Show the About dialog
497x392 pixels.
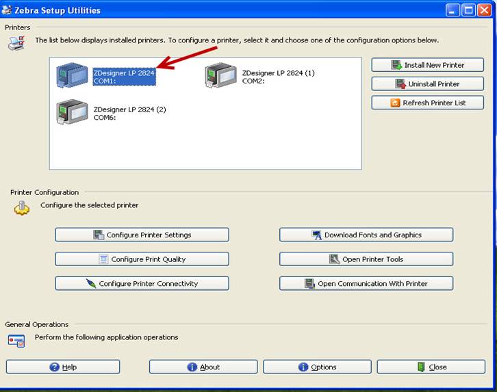[203, 367]
